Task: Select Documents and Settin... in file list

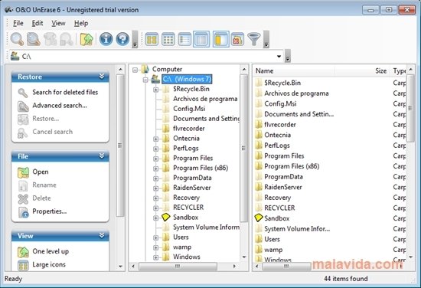Action: point(299,114)
